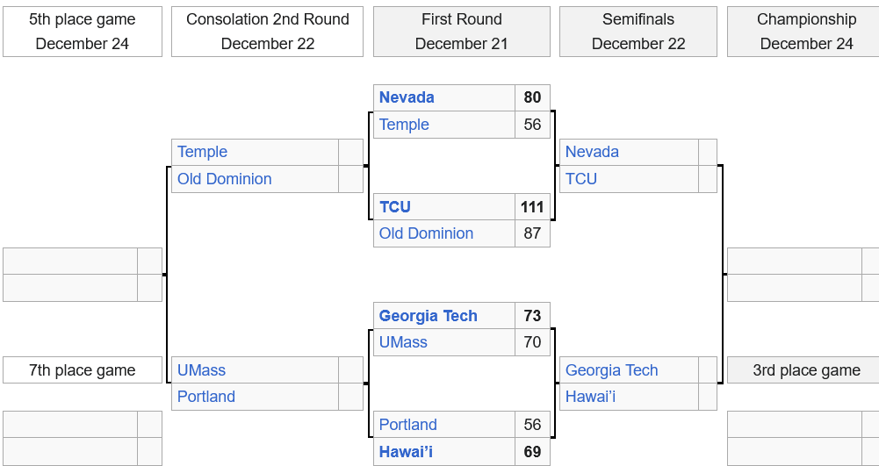Open the Portland link in the First Round
879x466 pixels.
pos(407,425)
